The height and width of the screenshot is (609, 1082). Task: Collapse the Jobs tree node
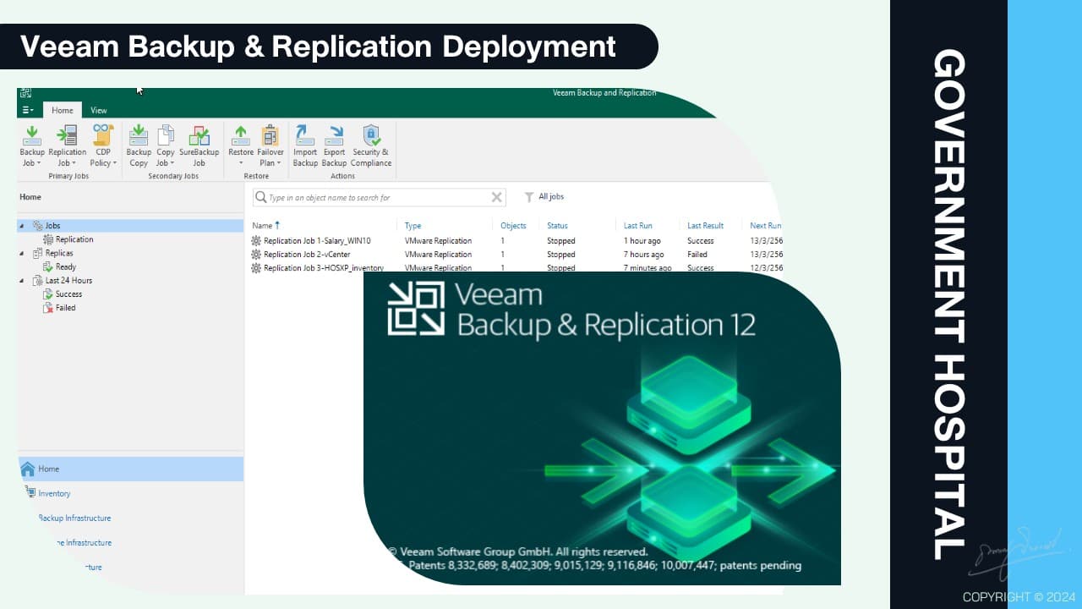tap(22, 226)
